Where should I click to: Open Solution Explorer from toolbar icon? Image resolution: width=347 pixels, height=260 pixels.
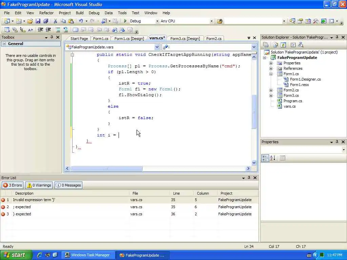pyautogui.click(x=292, y=21)
